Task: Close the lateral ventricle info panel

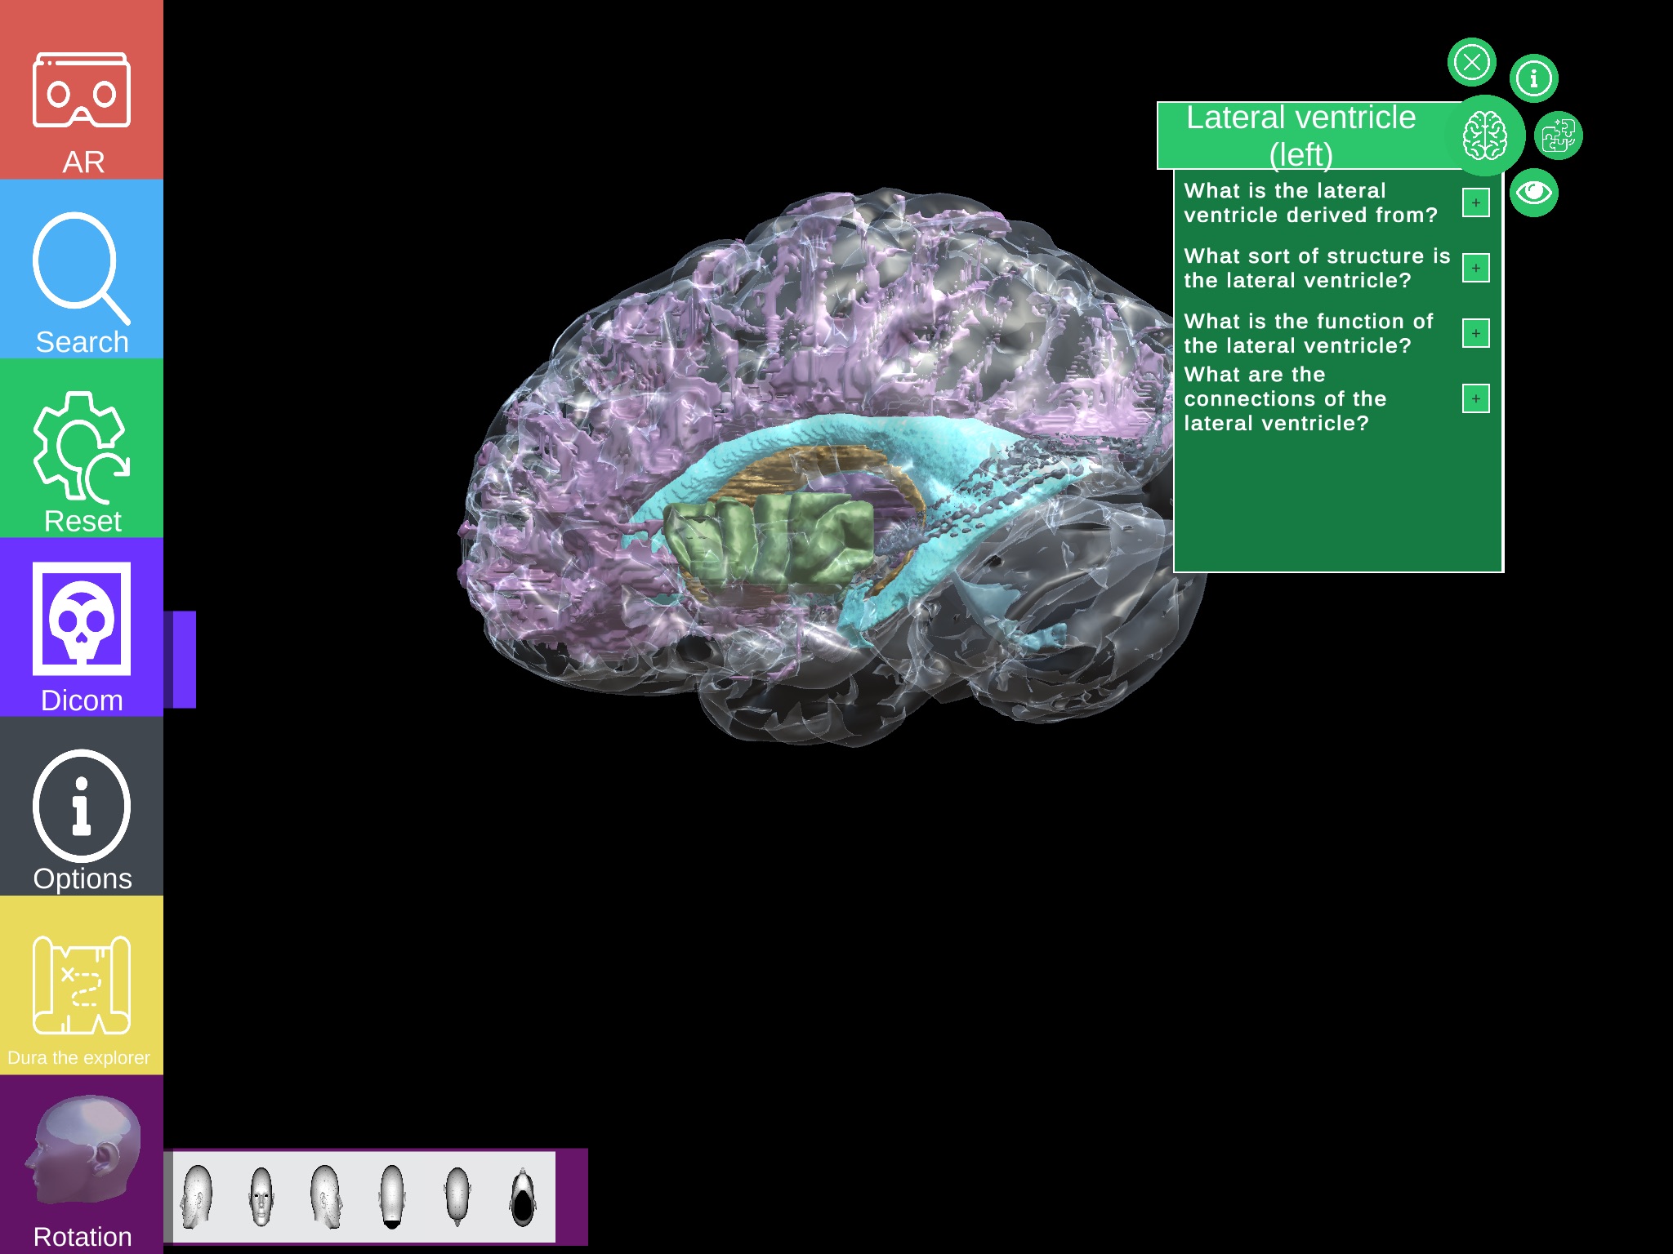Action: point(1473,62)
